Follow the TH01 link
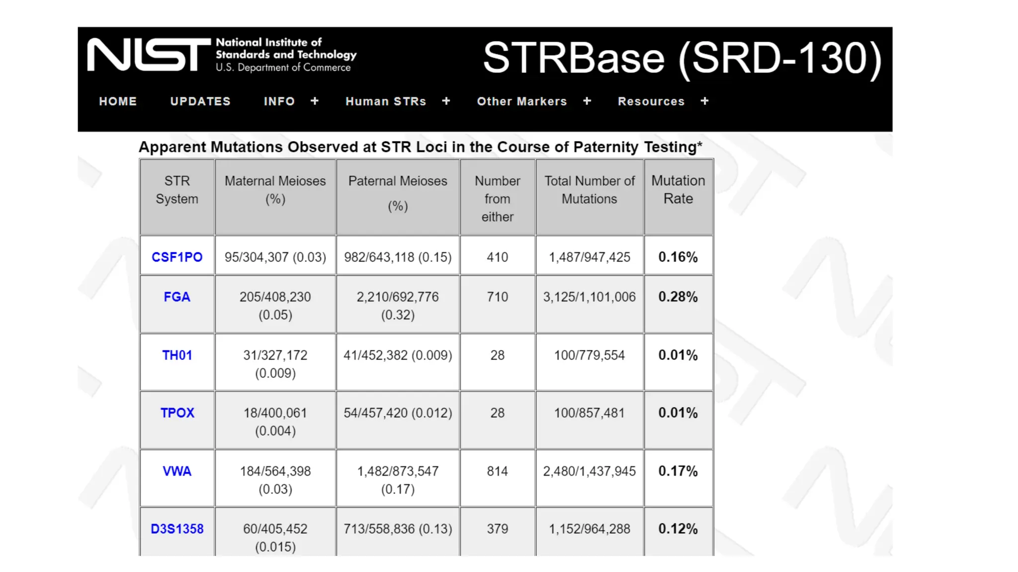 click(x=177, y=356)
